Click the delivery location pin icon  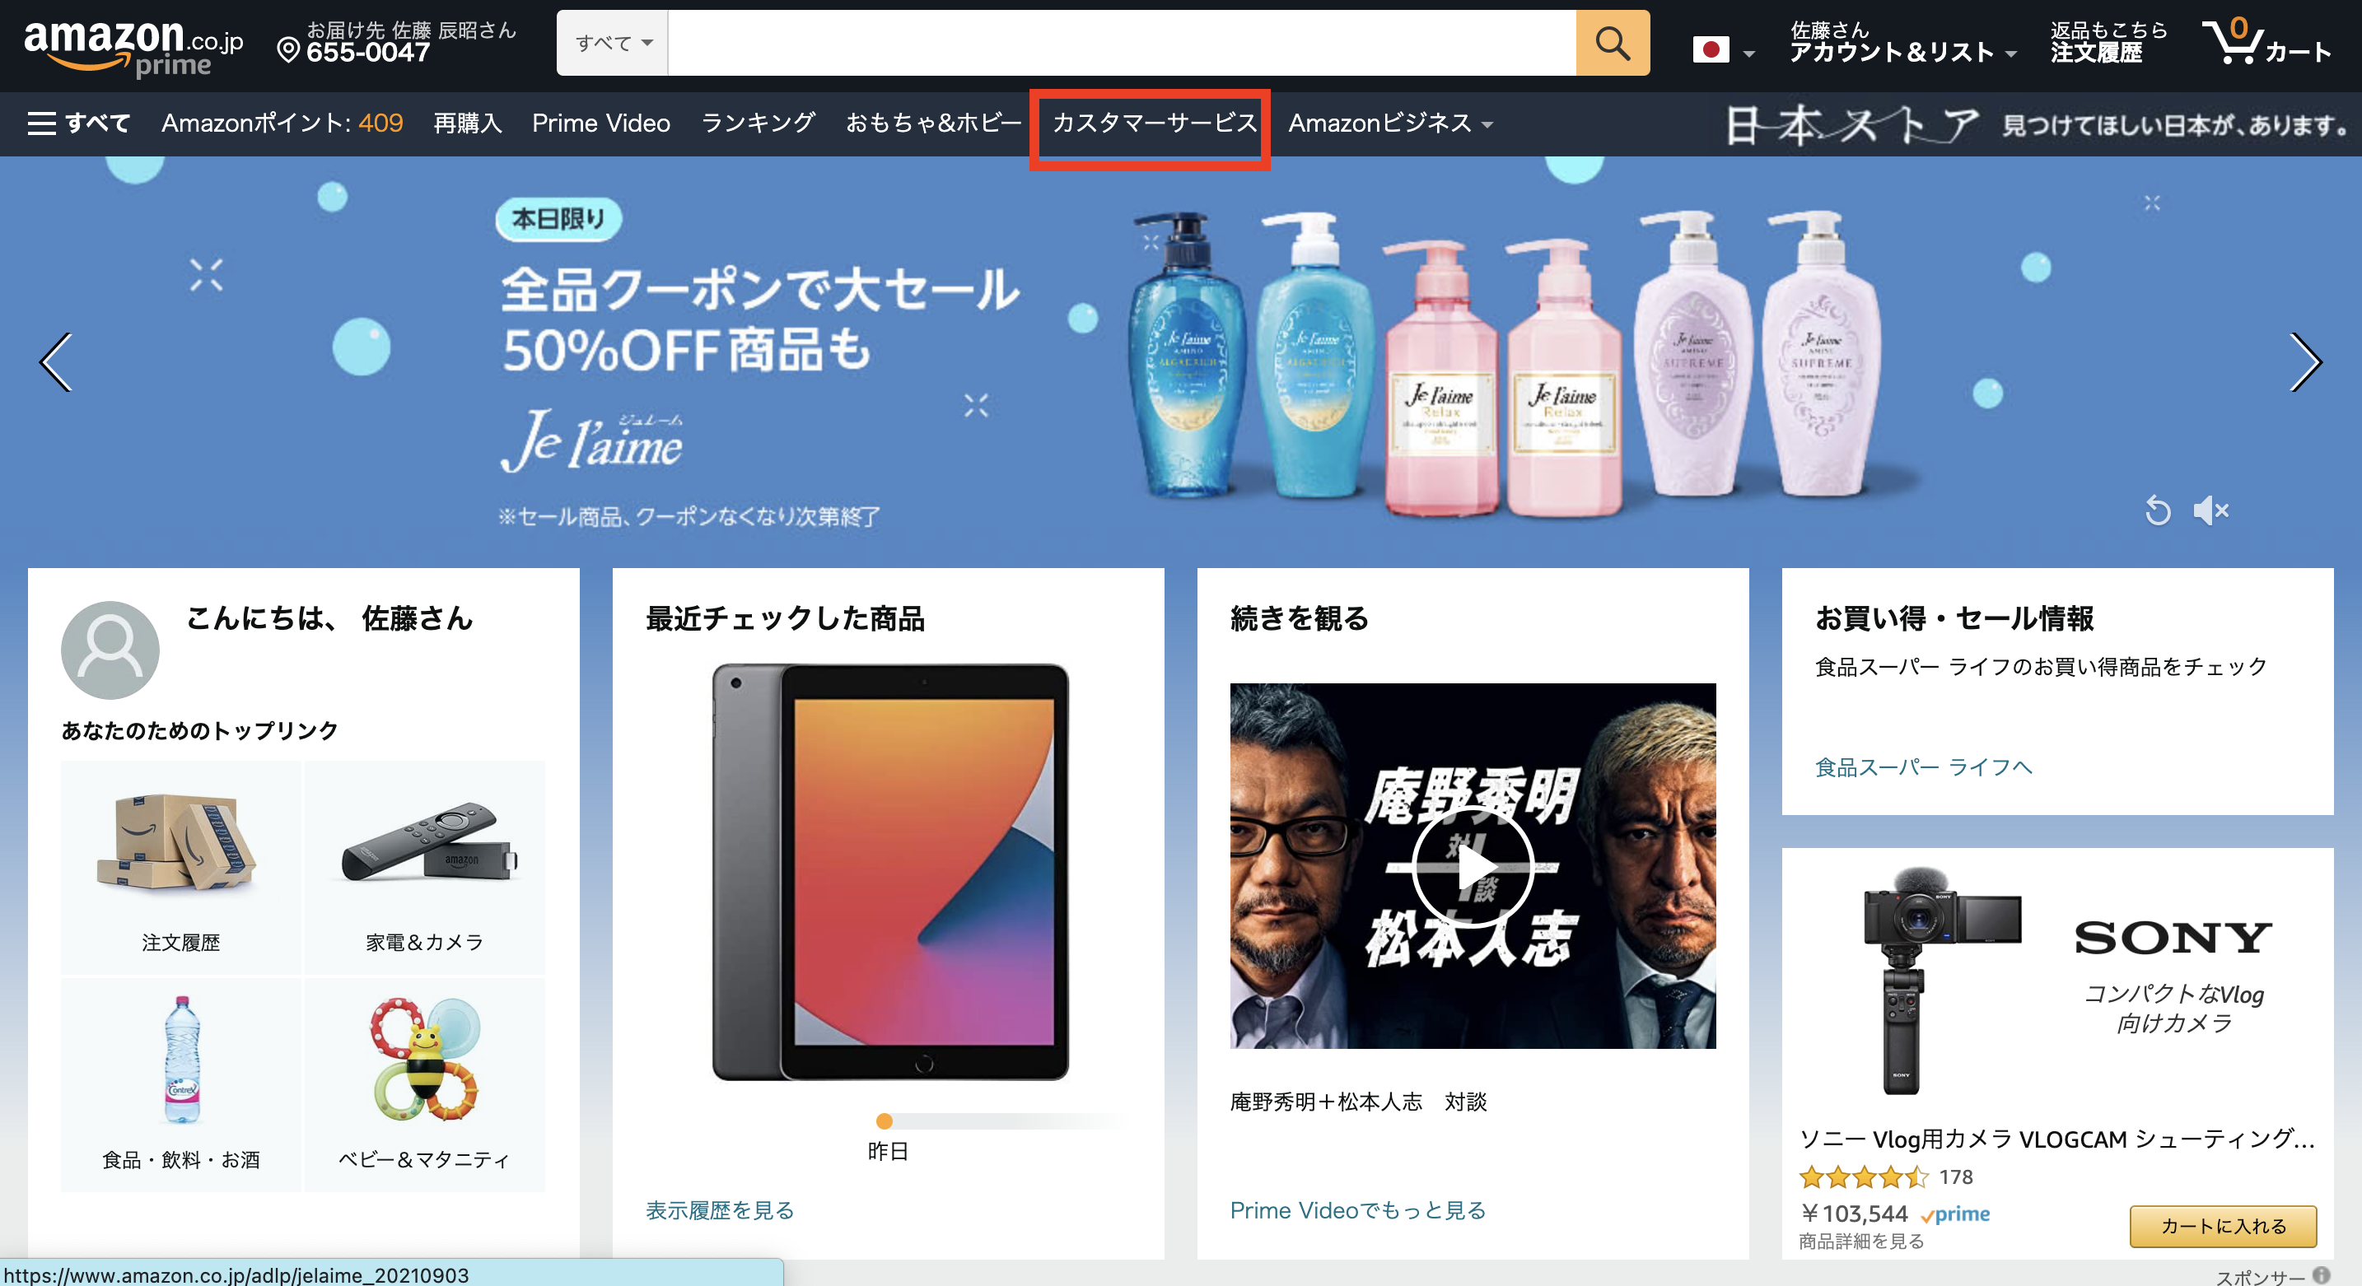click(288, 49)
